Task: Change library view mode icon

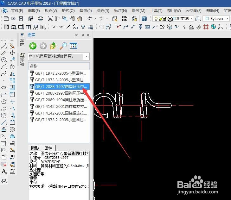Action: (x=73, y=46)
